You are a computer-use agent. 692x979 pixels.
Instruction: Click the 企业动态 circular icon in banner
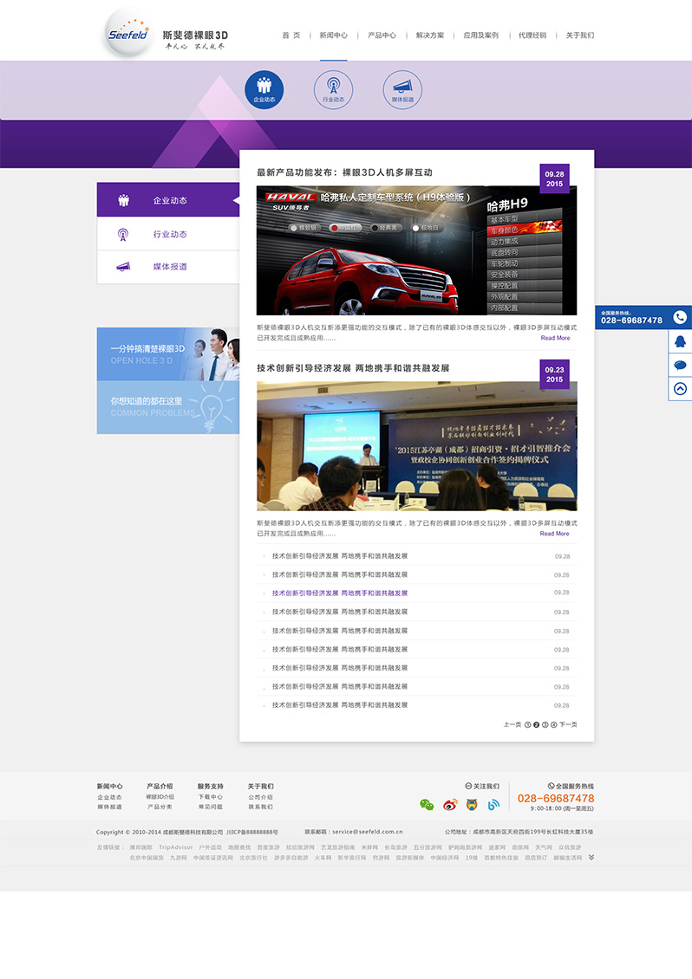point(264,89)
